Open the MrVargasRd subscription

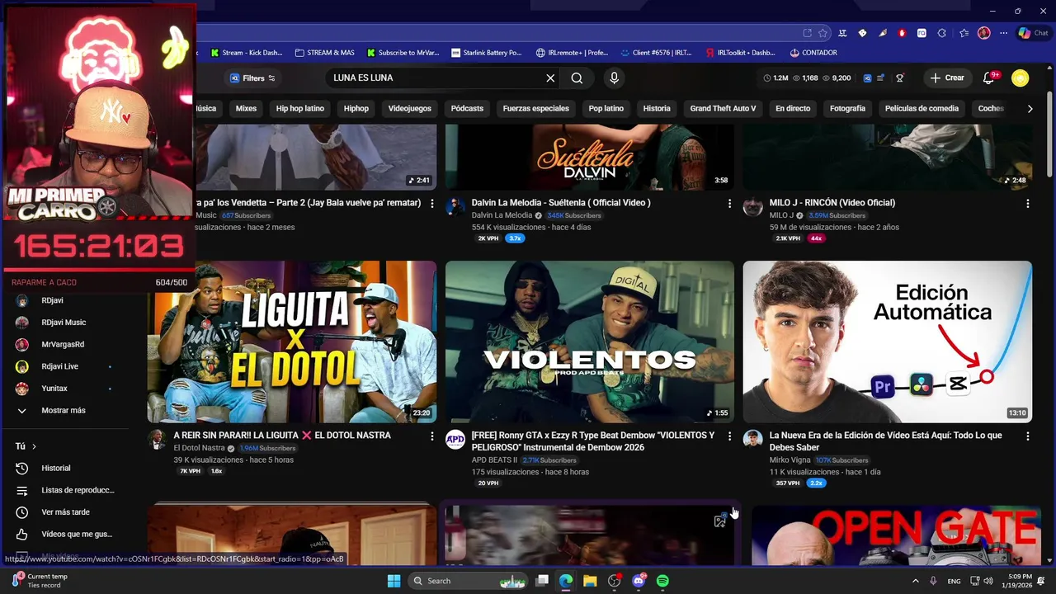pyautogui.click(x=63, y=344)
